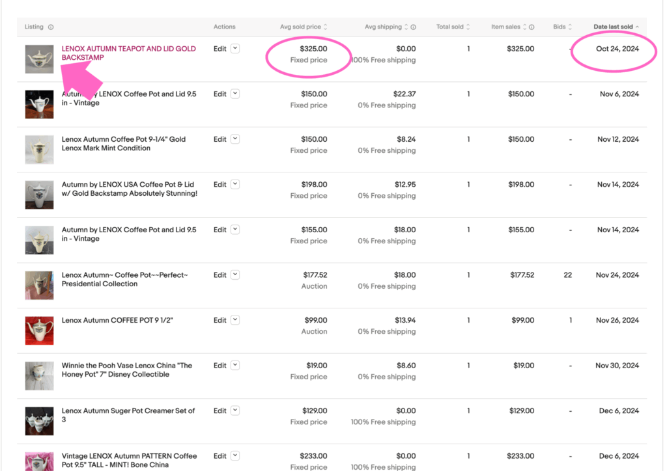Screen dimensions: 667x471
Task: Select the Nov 26, 2024 date cell
Action: (x=617, y=320)
